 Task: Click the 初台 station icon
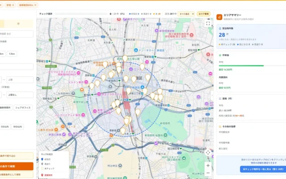[x=65, y=144]
